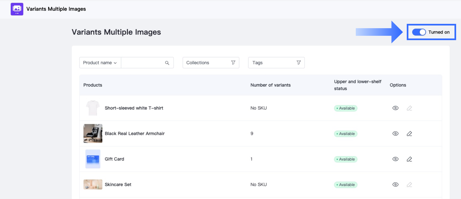
Task: Click the Skincare Set product name
Action: tap(118, 185)
